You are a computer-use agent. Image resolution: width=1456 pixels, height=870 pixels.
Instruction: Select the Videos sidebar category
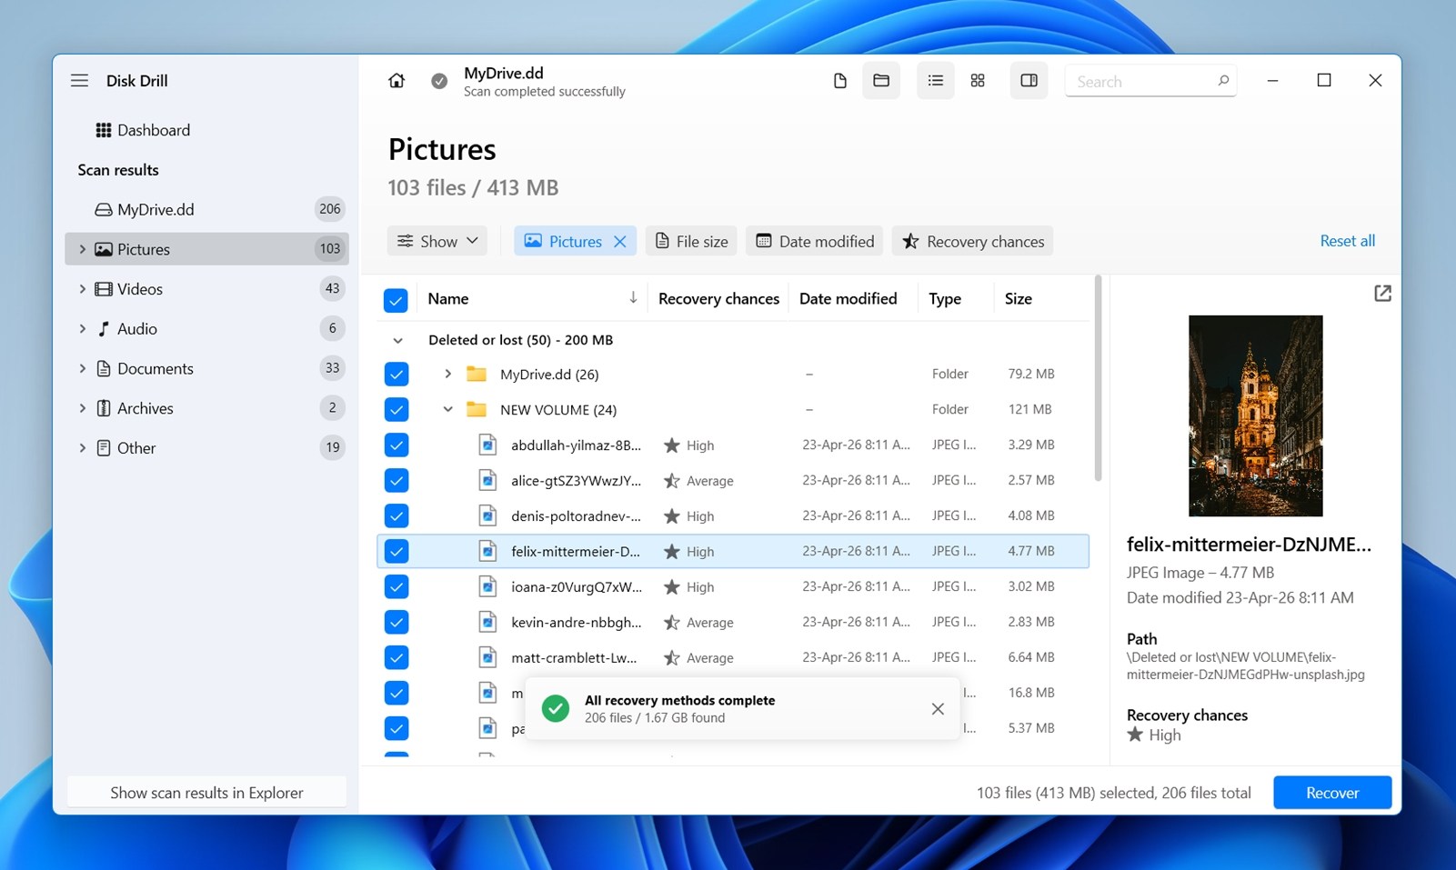tap(206, 289)
